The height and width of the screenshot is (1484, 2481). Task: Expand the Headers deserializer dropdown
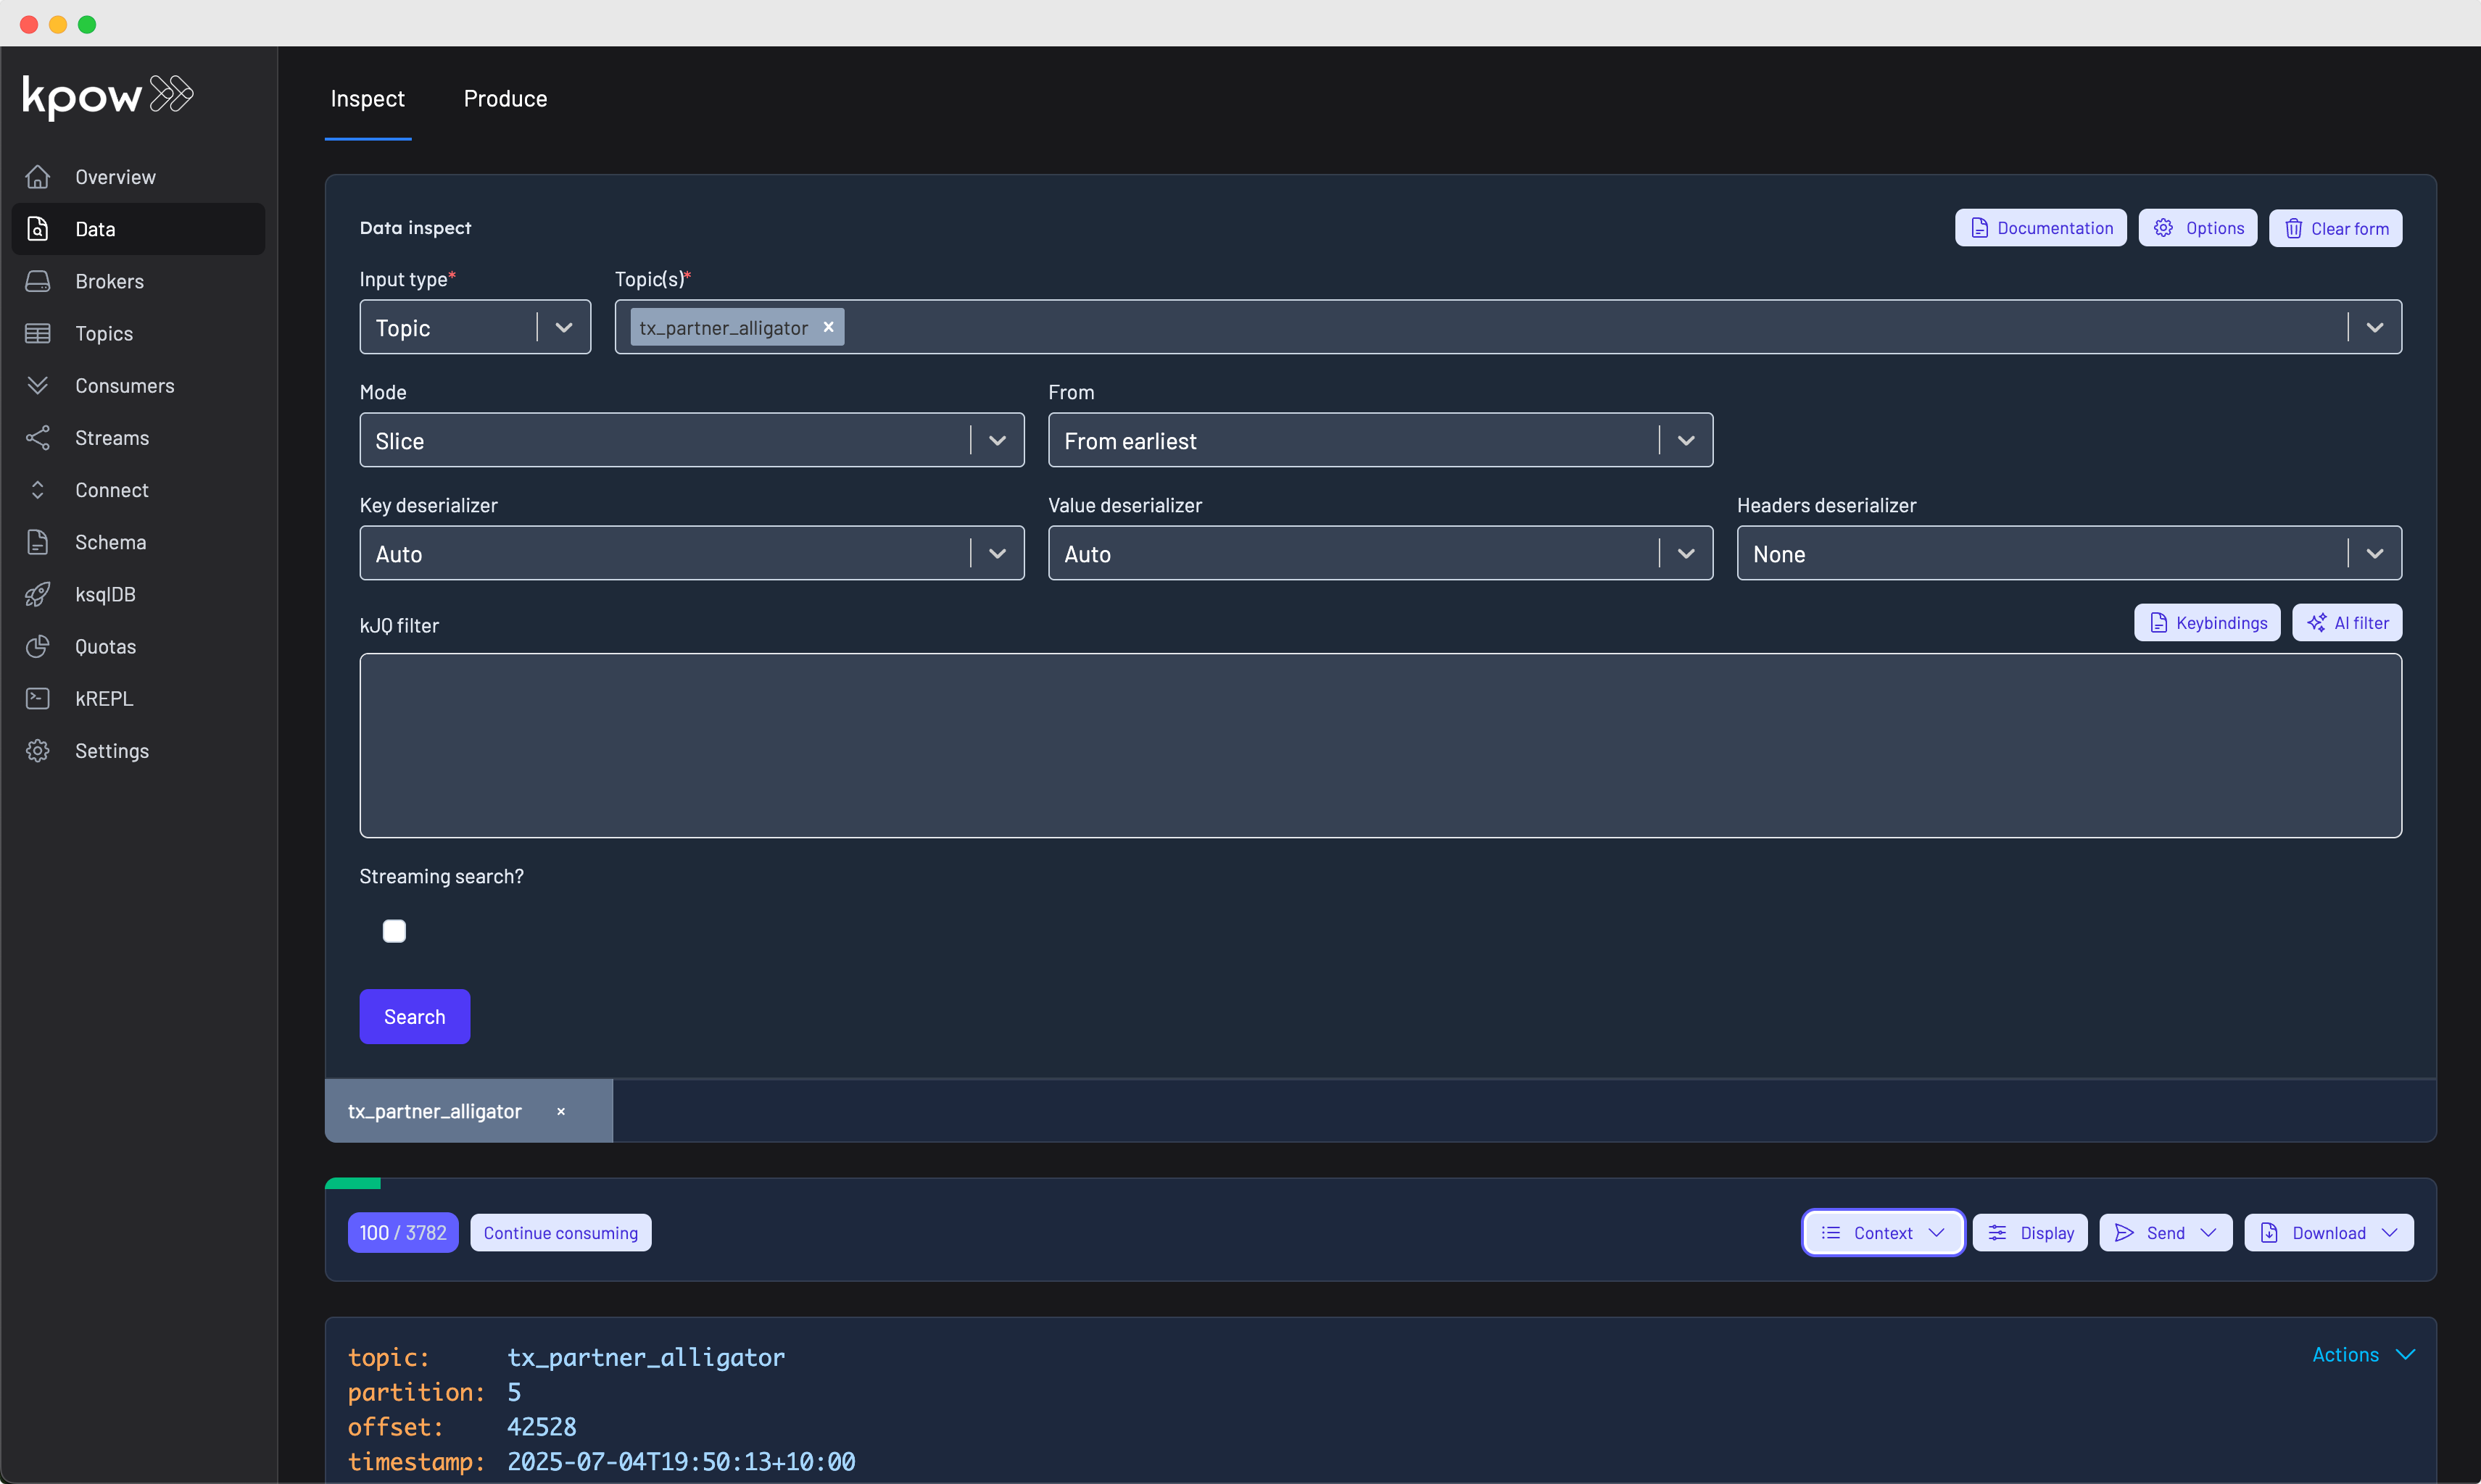click(x=2374, y=554)
